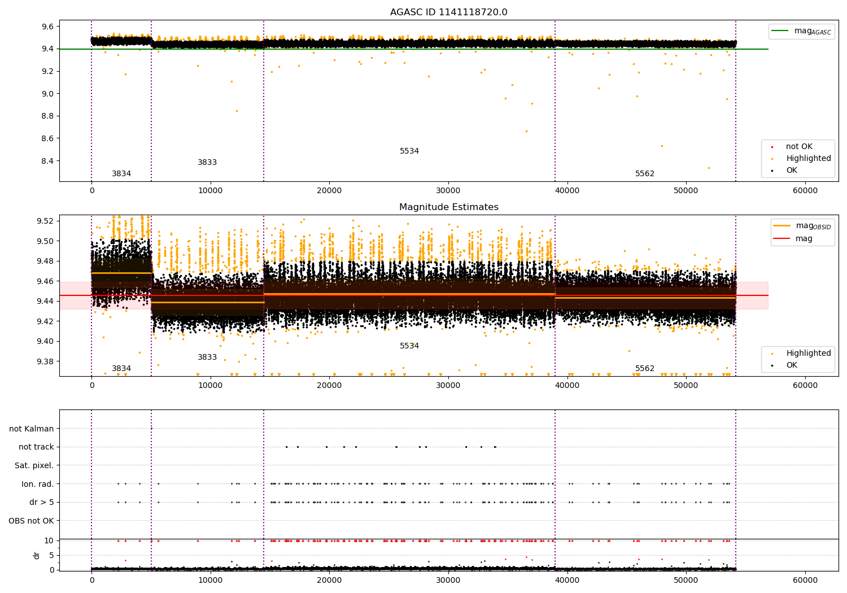
Task: Click the red 'not OK' legend marker in top plot
Action: [772, 147]
